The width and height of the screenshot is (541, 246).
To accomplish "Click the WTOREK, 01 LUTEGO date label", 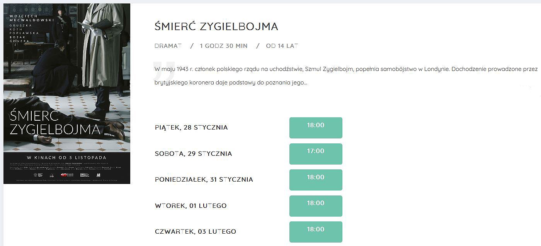I will pyautogui.click(x=191, y=206).
